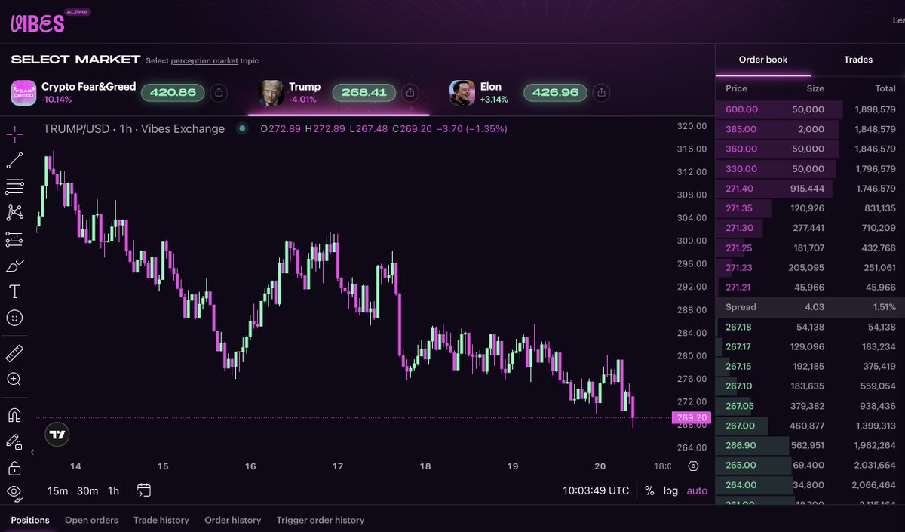Switch to the Order history tab
The image size is (905, 532).
tap(233, 520)
